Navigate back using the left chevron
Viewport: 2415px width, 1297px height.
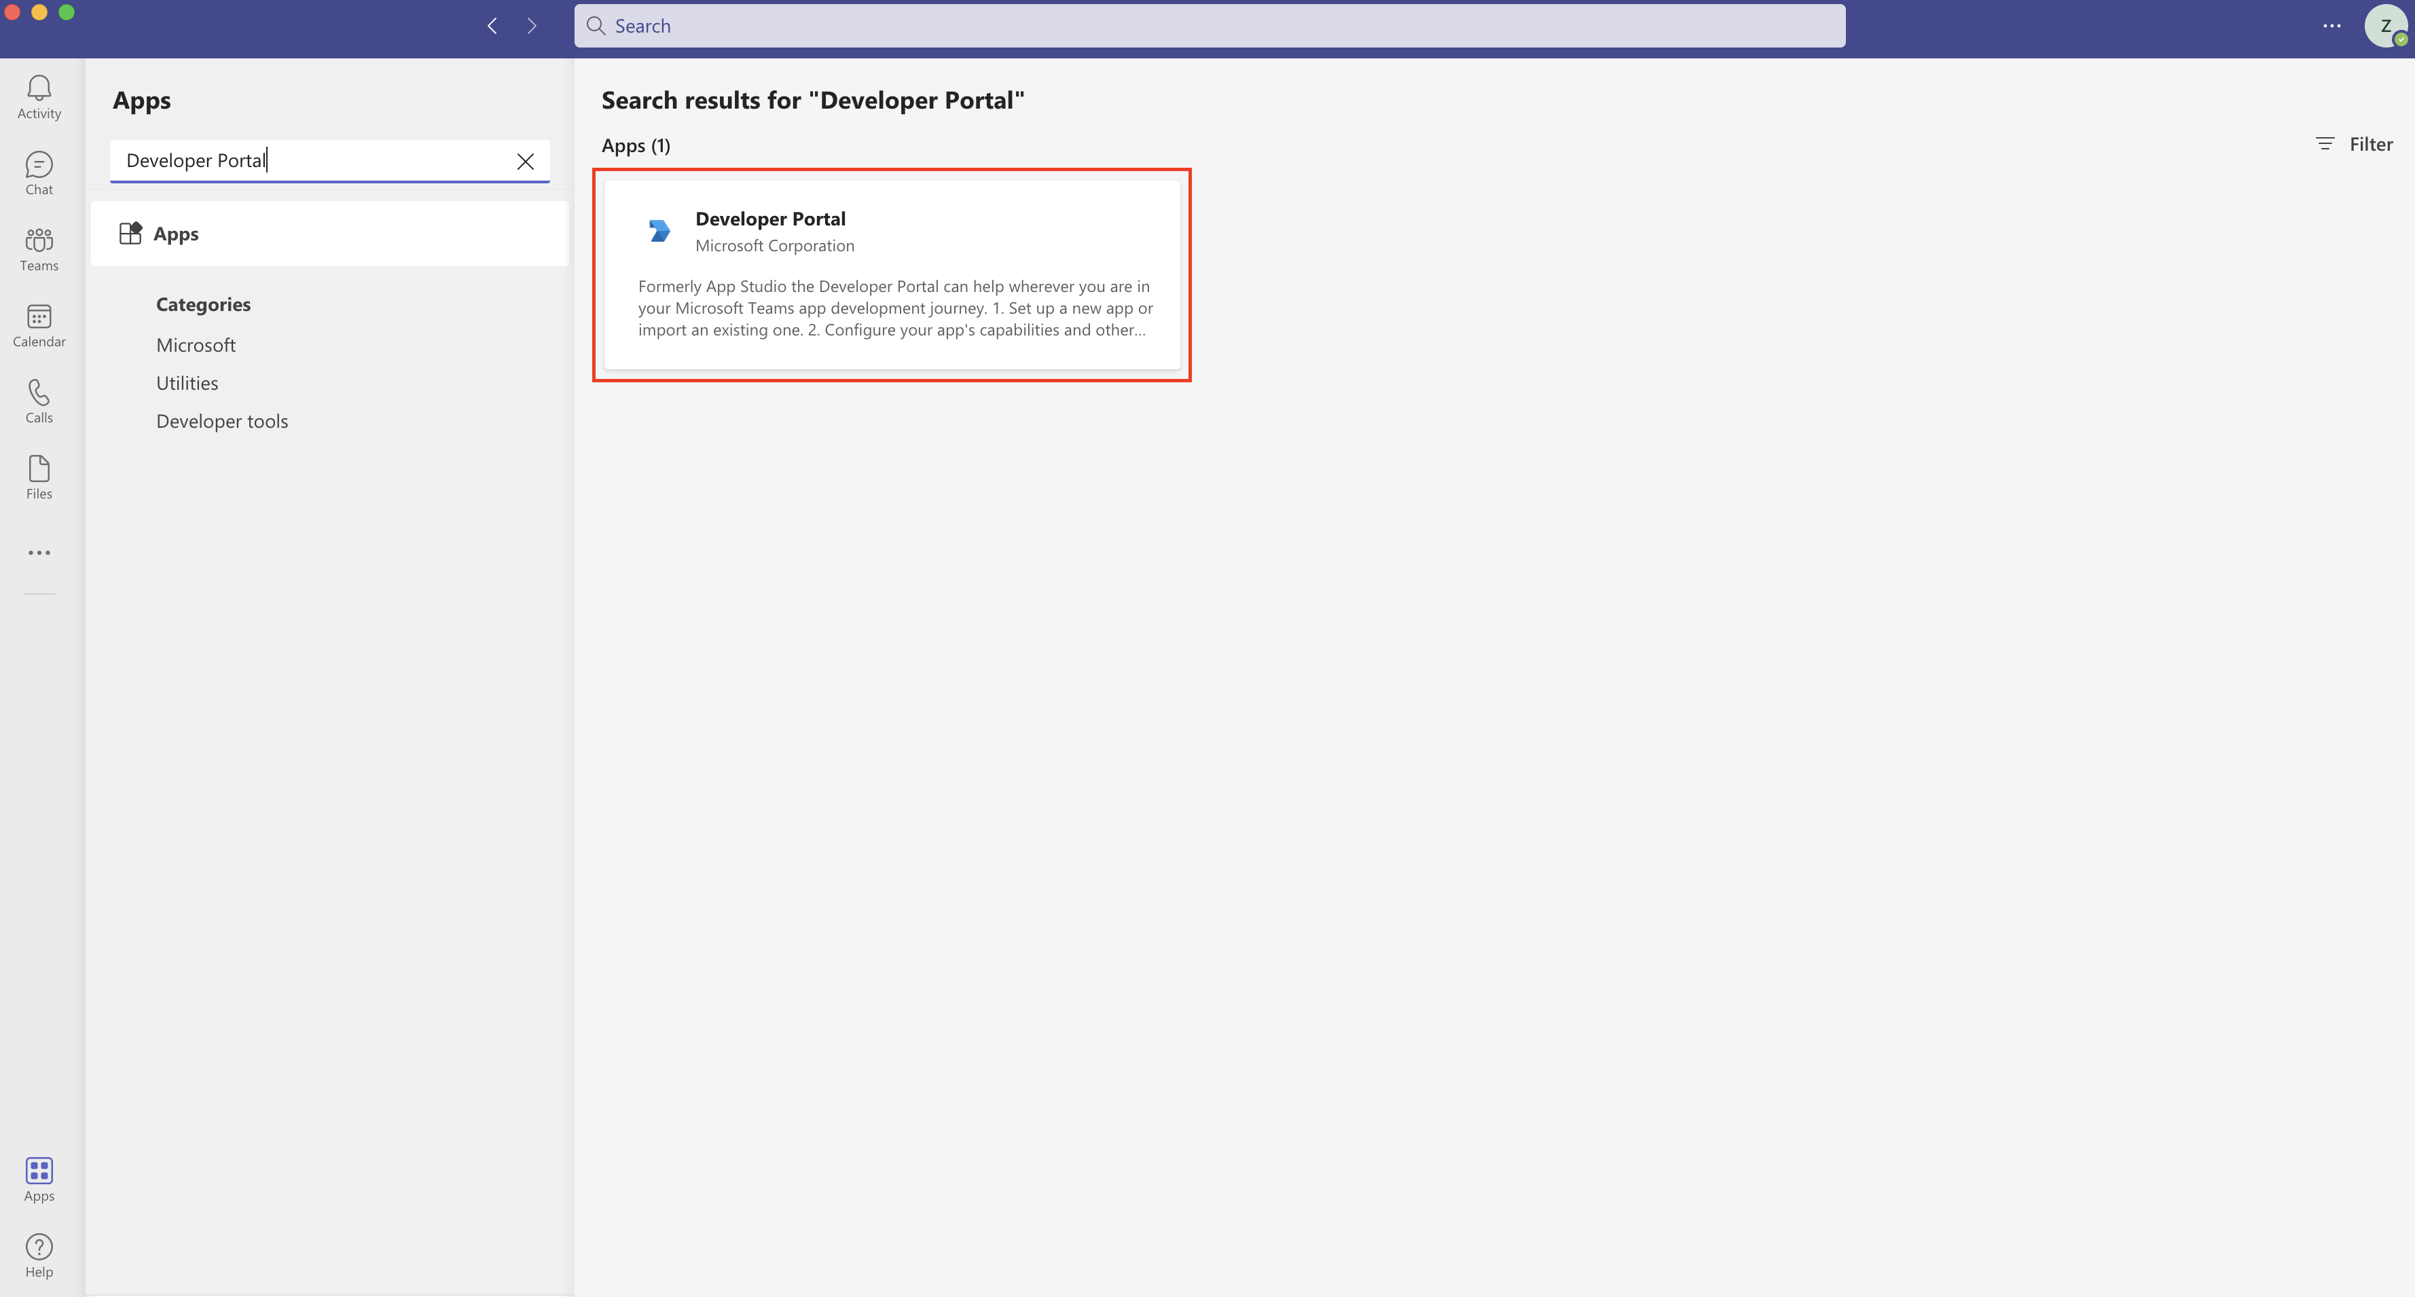tap(492, 25)
